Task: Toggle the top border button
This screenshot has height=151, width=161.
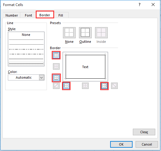Action: point(56,55)
